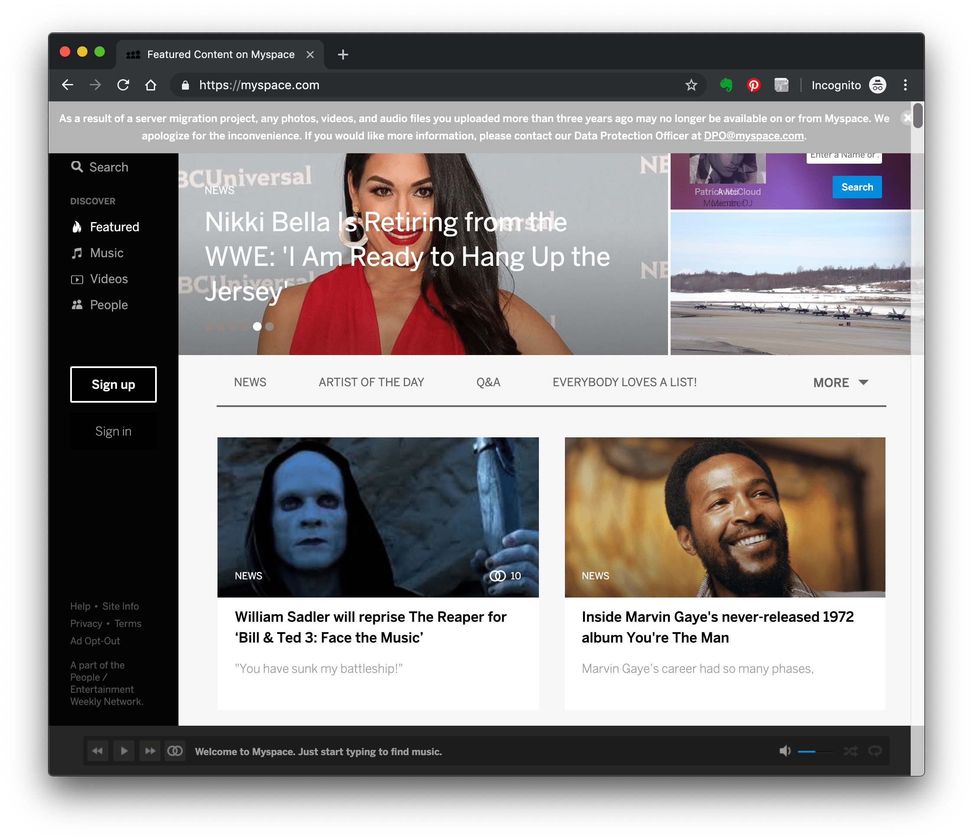This screenshot has width=973, height=840.
Task: Click the gray extension icon beside Pinterest
Action: 782,85
